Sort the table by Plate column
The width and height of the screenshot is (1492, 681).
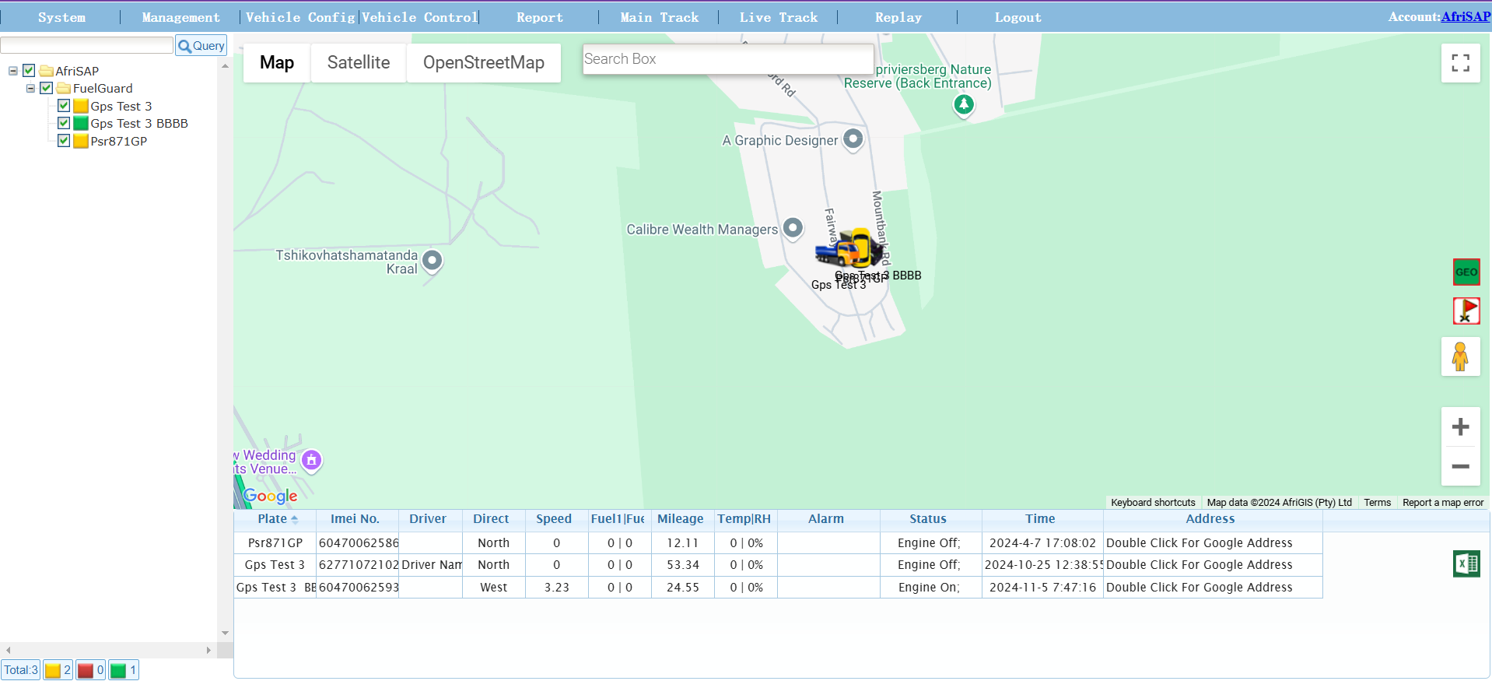tap(276, 519)
